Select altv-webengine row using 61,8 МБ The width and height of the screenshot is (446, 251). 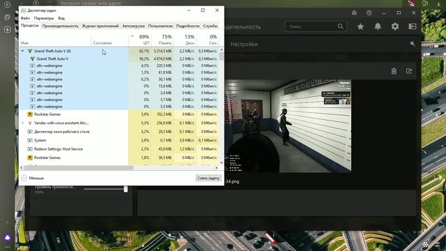coord(119,73)
